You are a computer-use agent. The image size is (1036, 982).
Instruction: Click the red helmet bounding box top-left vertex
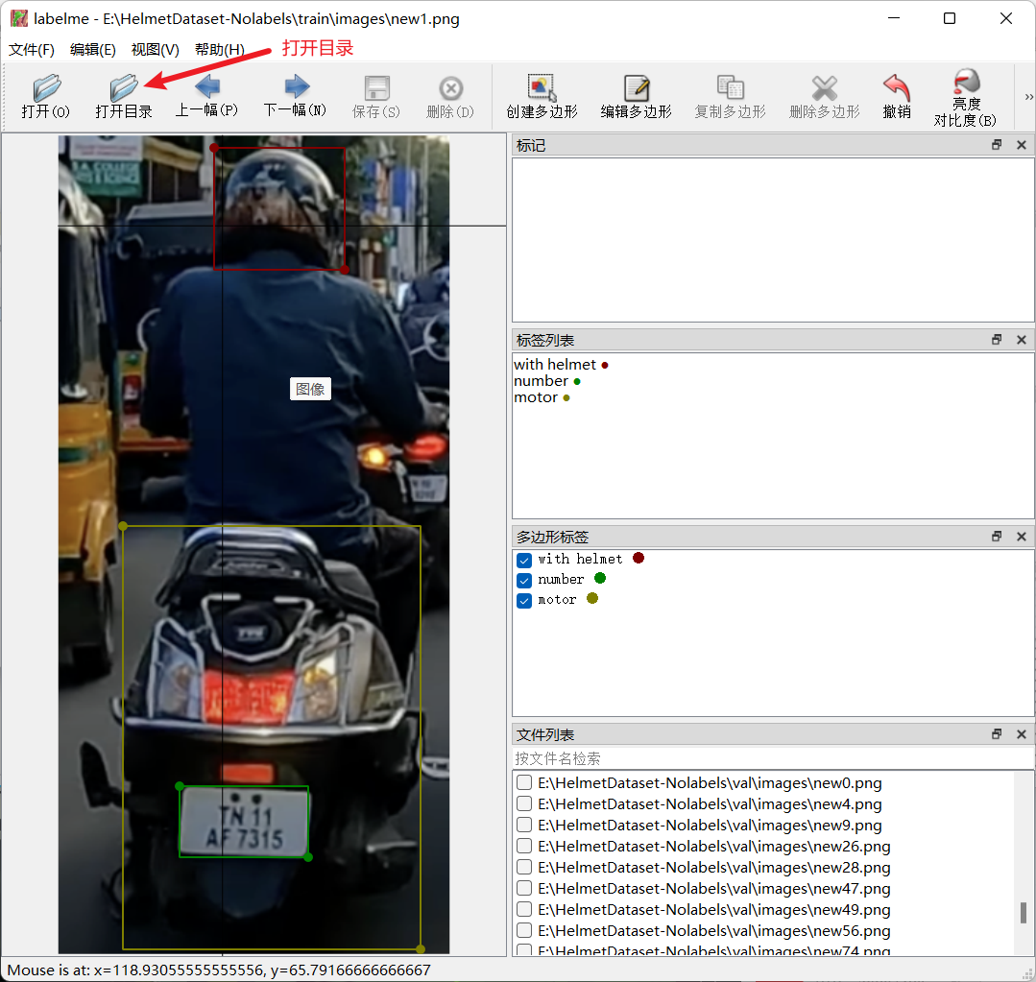click(214, 148)
